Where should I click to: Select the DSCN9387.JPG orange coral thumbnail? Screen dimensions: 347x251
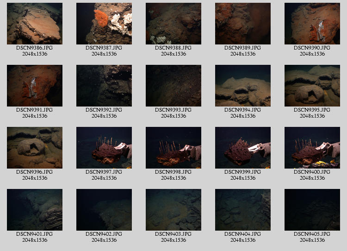104,24
